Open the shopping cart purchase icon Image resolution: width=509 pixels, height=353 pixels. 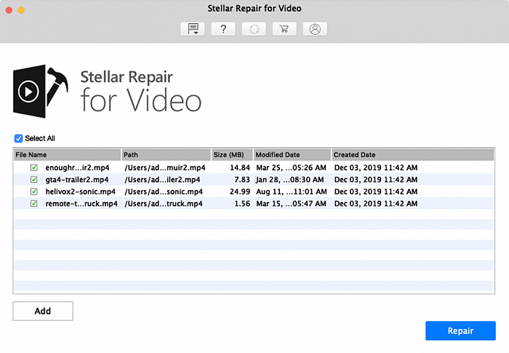pyautogui.click(x=284, y=29)
